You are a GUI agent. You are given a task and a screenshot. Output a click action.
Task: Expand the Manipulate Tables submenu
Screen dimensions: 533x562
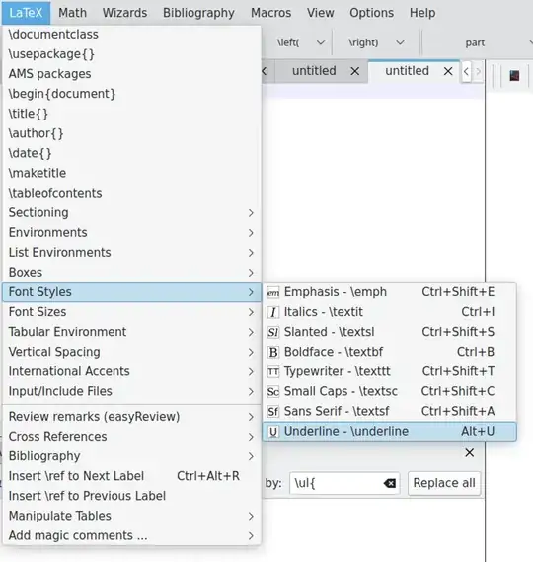pos(132,516)
